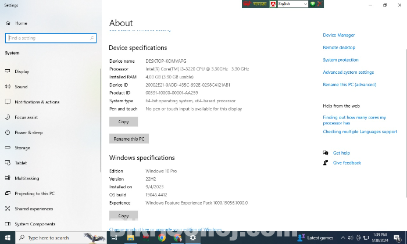Show hidden system tray icons chevron
Image resolution: width=407 pixels, height=244 pixels.
click(x=343, y=238)
